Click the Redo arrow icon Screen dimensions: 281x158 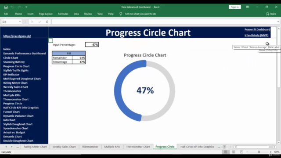(x=19, y=7)
